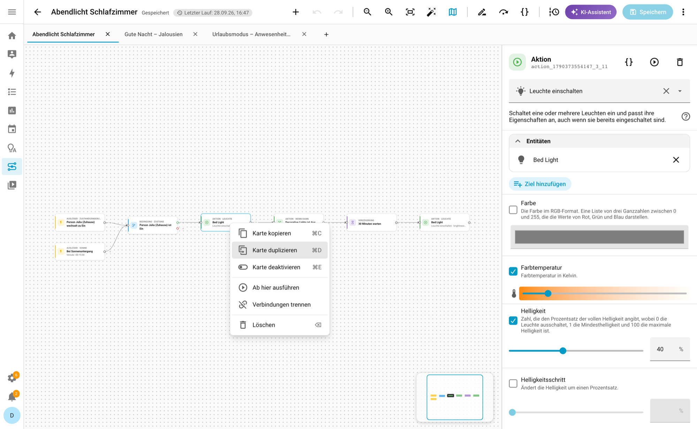Delete the action with the trash icon
The height and width of the screenshot is (429, 697).
point(680,62)
